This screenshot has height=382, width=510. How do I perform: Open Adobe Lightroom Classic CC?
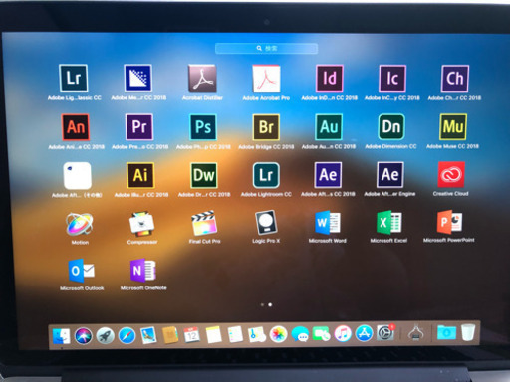coord(74,78)
